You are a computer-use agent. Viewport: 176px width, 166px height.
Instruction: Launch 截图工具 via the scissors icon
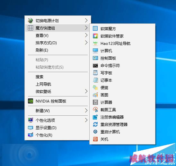coord(95,110)
